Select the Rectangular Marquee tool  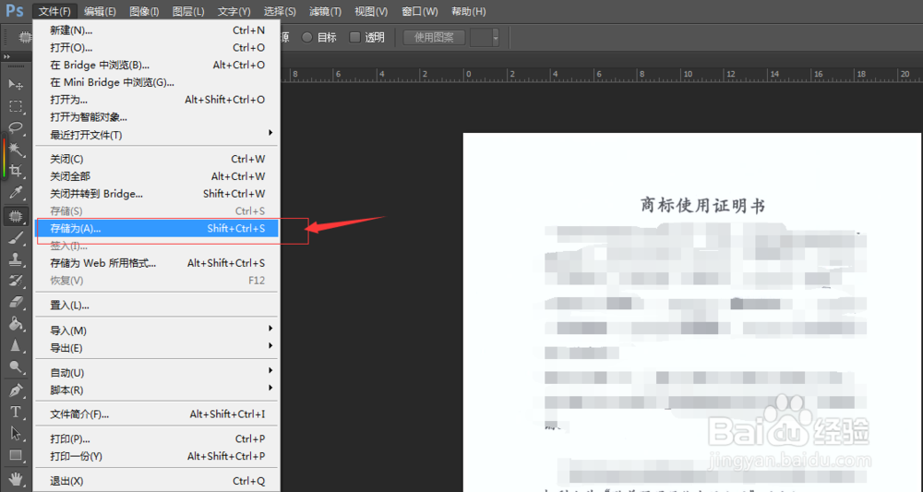coord(16,106)
